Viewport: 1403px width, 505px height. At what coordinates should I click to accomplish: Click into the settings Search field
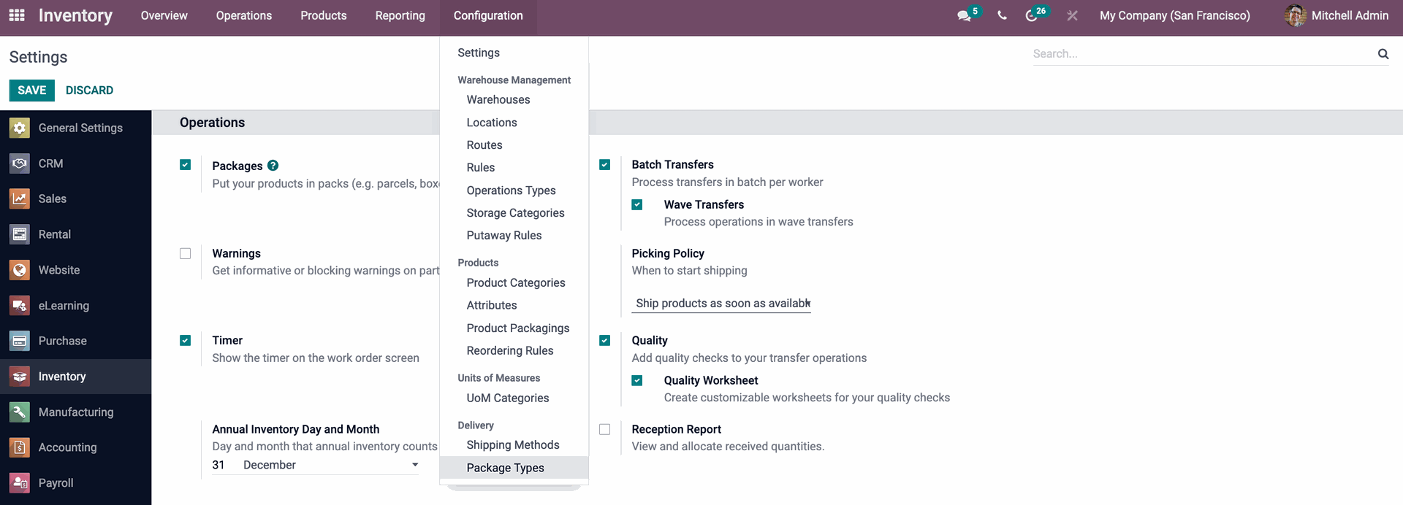pyautogui.click(x=1202, y=53)
